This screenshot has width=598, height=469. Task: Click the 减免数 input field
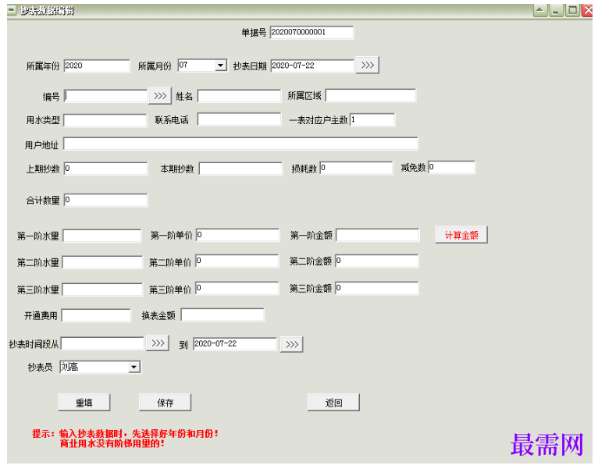(452, 167)
